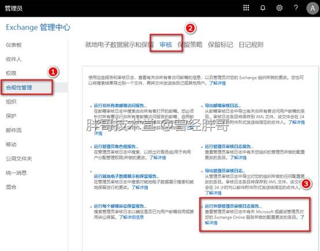Switch to the 保留策略 tab
This screenshot has height=251, width=320.
click(x=190, y=45)
